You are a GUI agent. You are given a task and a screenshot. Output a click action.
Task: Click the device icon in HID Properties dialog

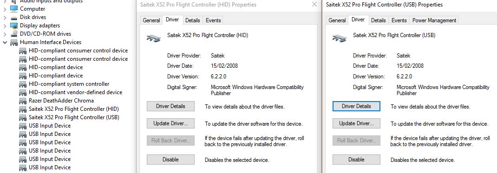[154, 38]
